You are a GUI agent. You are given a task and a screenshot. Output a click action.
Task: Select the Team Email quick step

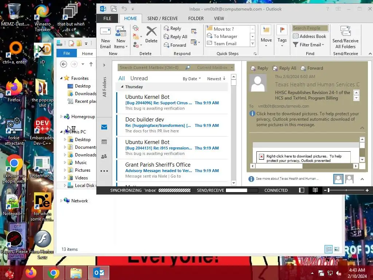[228, 44]
